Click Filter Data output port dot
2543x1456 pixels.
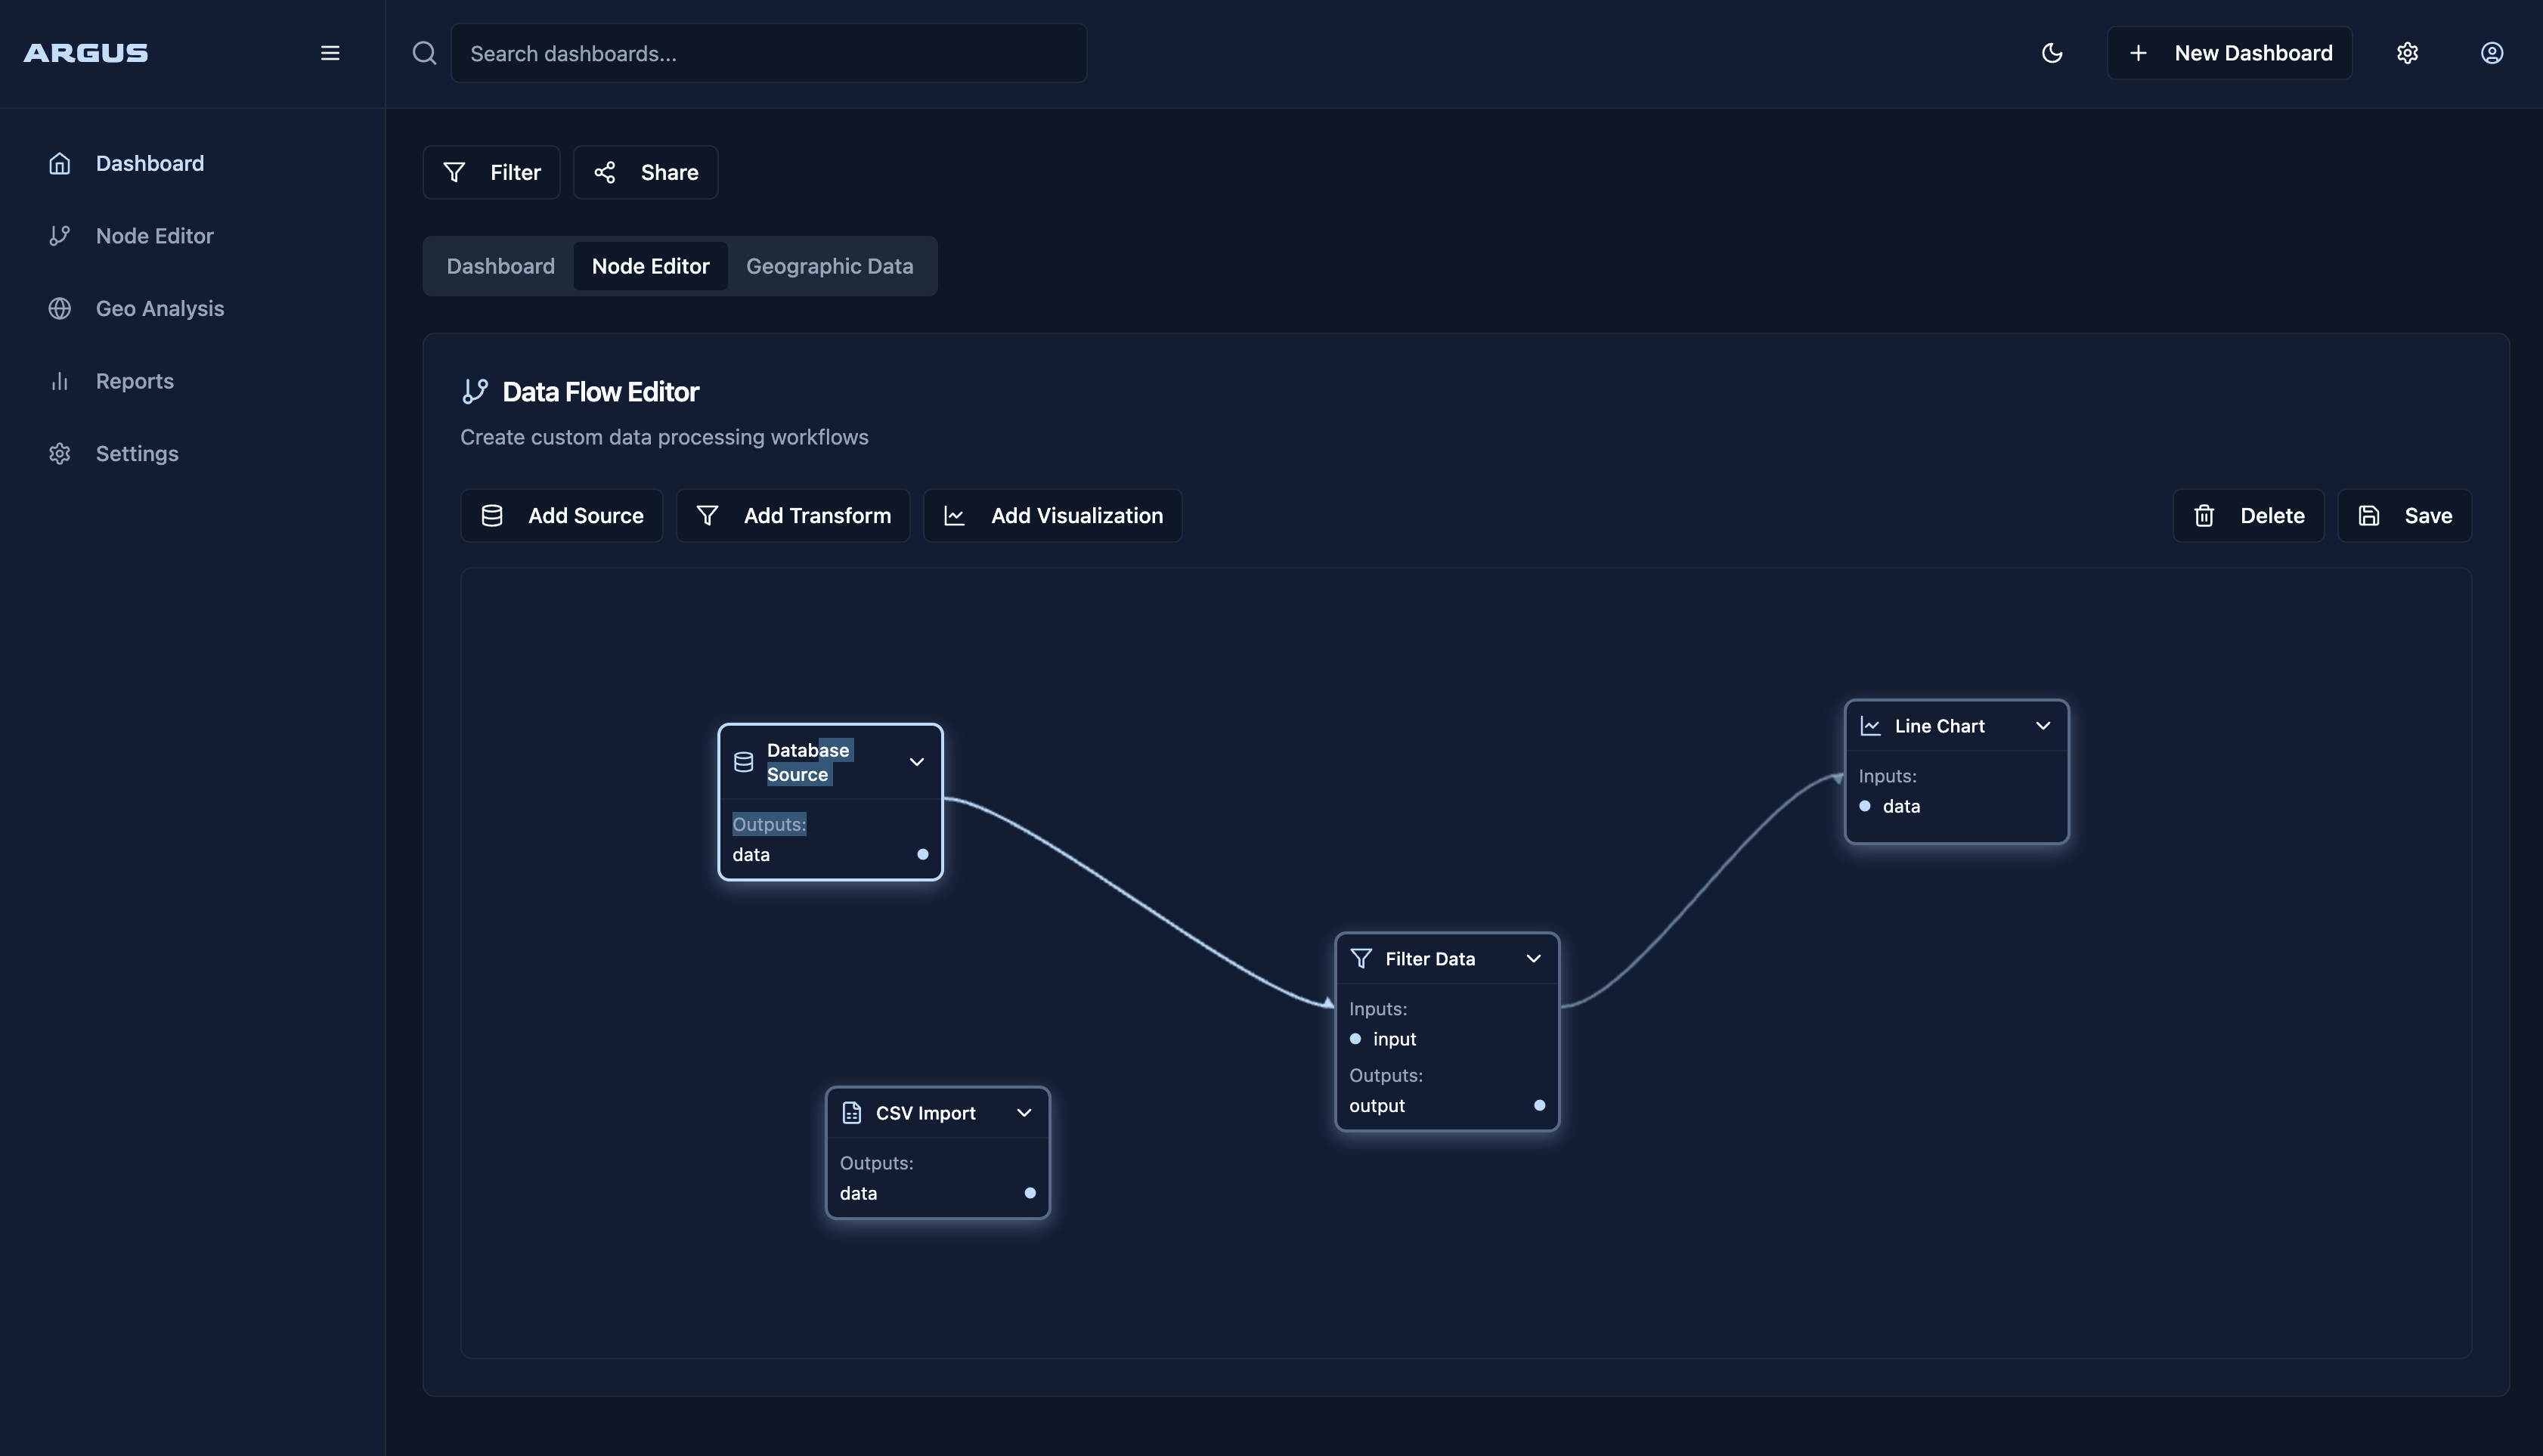coord(1539,1105)
